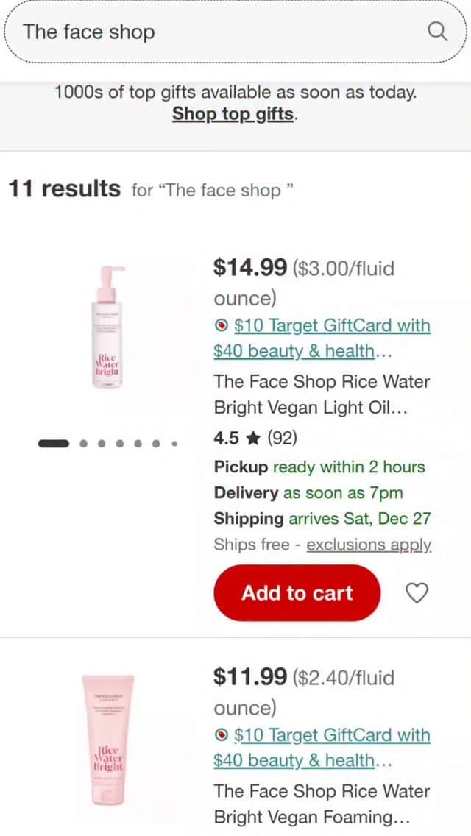This screenshot has width=471, height=836.
Task: Open Rice Water Bright Vegan Foaming title
Action: [322, 804]
